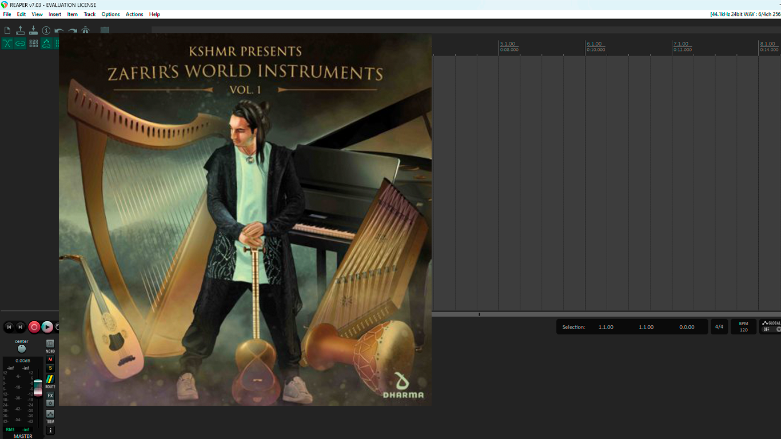
Task: Click the dotted selection square toolbar icon
Action: pos(105,30)
